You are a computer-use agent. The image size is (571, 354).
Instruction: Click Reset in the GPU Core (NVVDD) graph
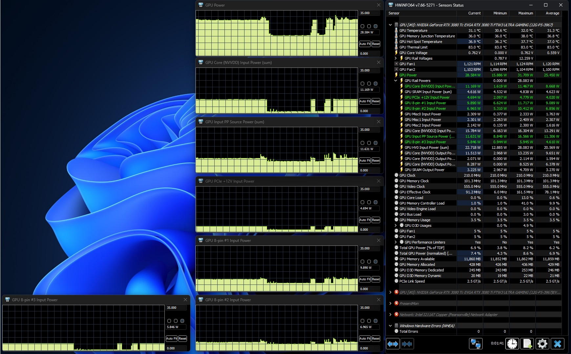pos(376,101)
